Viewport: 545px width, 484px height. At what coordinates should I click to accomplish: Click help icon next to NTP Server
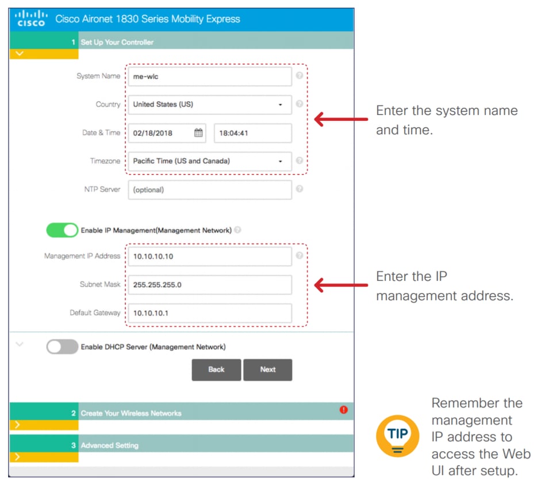pos(299,189)
